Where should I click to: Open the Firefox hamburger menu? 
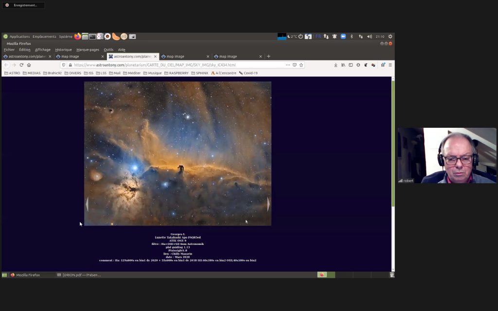pyautogui.click(x=391, y=65)
